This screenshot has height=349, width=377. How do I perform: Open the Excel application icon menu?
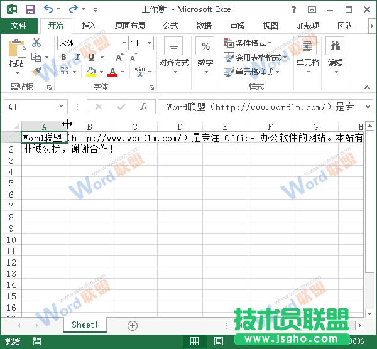coord(12,9)
